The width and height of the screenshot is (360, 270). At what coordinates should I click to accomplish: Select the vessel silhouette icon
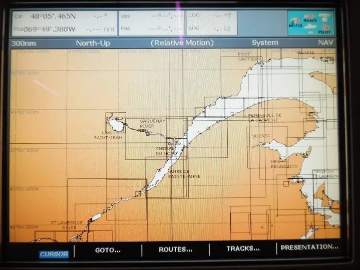(310, 26)
